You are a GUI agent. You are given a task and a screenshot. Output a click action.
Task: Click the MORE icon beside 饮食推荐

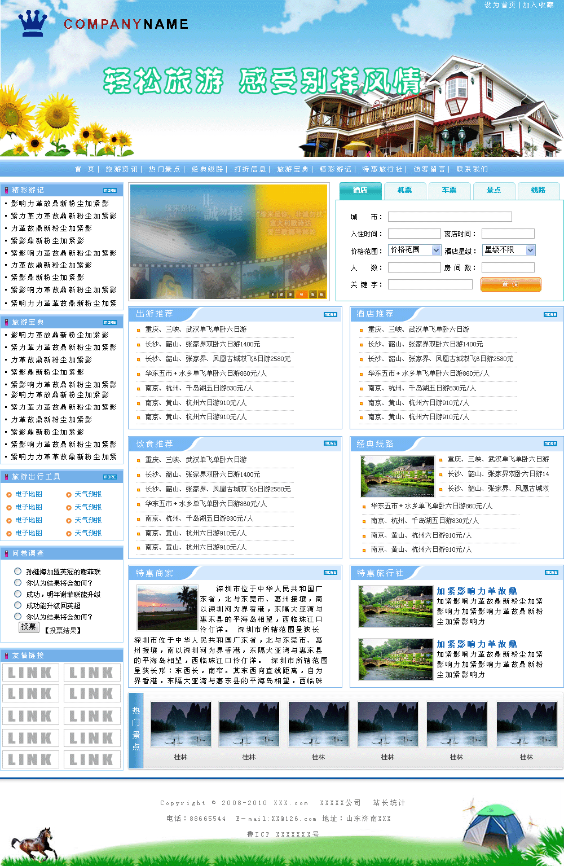pyautogui.click(x=331, y=443)
